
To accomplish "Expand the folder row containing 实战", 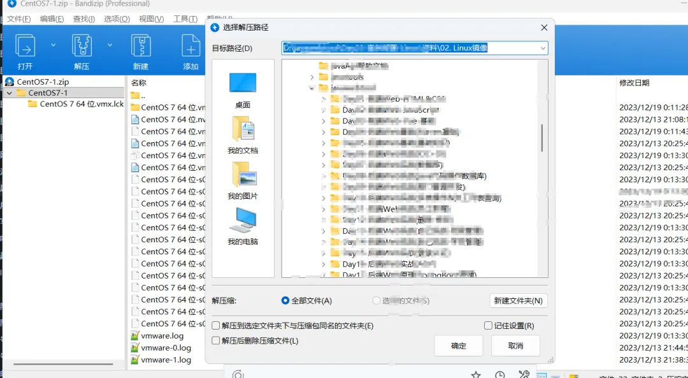I will (x=324, y=265).
